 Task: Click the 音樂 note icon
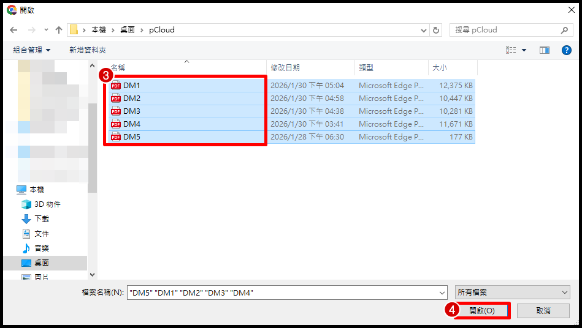click(x=26, y=248)
